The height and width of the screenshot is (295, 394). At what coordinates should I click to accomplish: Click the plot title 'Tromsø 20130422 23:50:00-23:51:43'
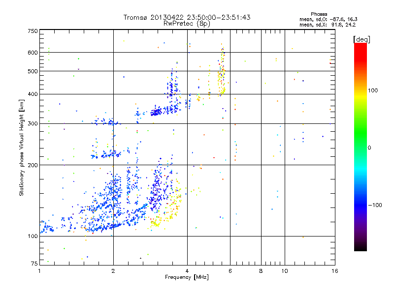click(x=187, y=17)
